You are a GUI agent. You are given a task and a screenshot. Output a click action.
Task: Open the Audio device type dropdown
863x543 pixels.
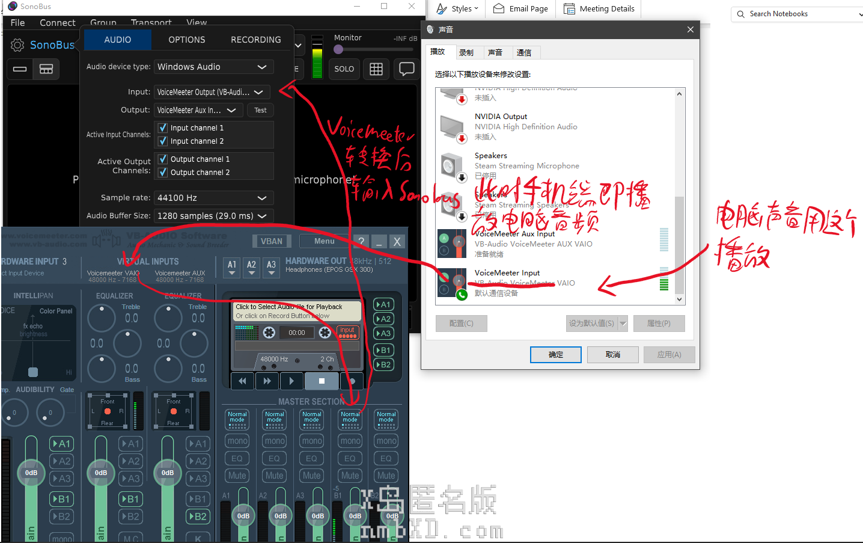(x=213, y=67)
